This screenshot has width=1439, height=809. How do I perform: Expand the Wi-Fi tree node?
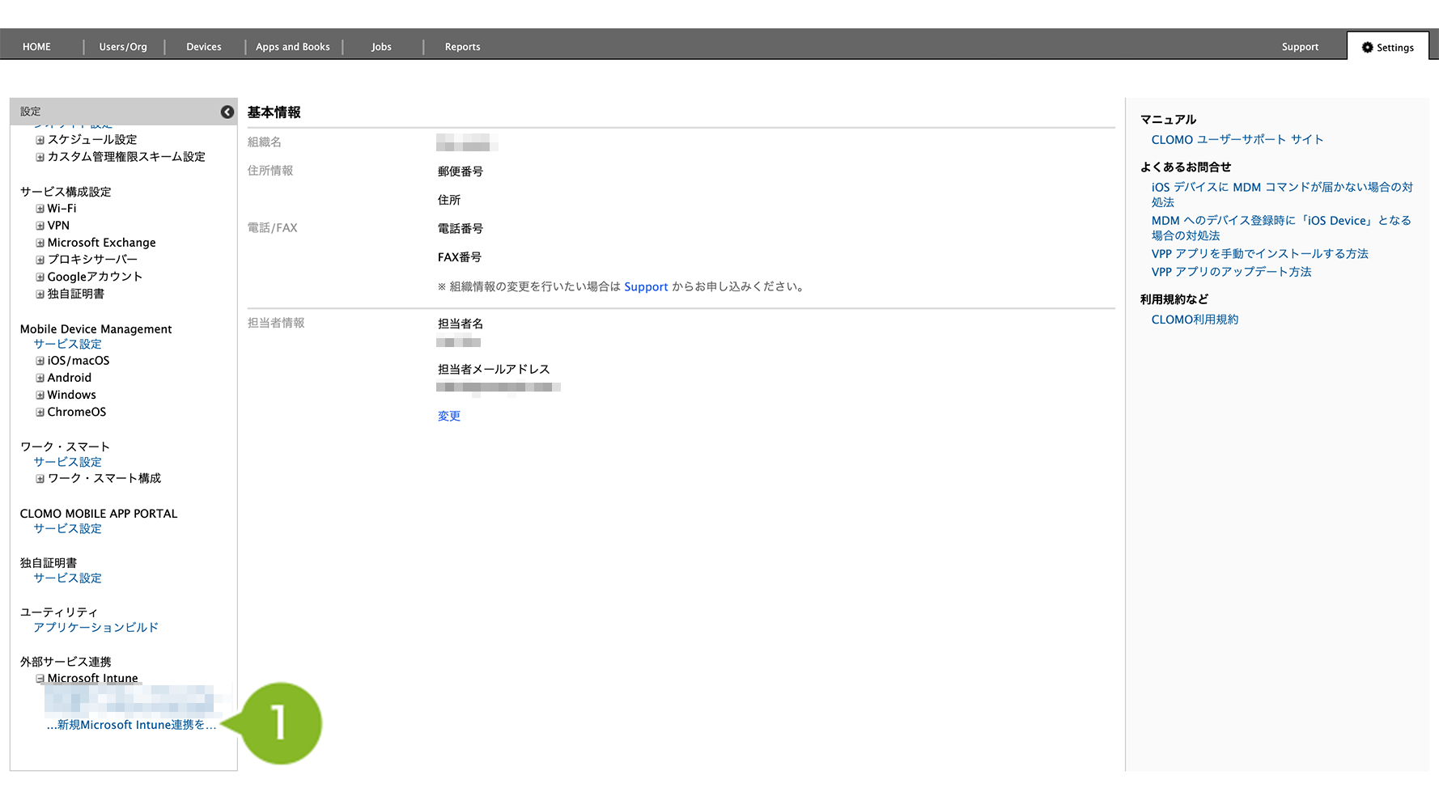(40, 209)
